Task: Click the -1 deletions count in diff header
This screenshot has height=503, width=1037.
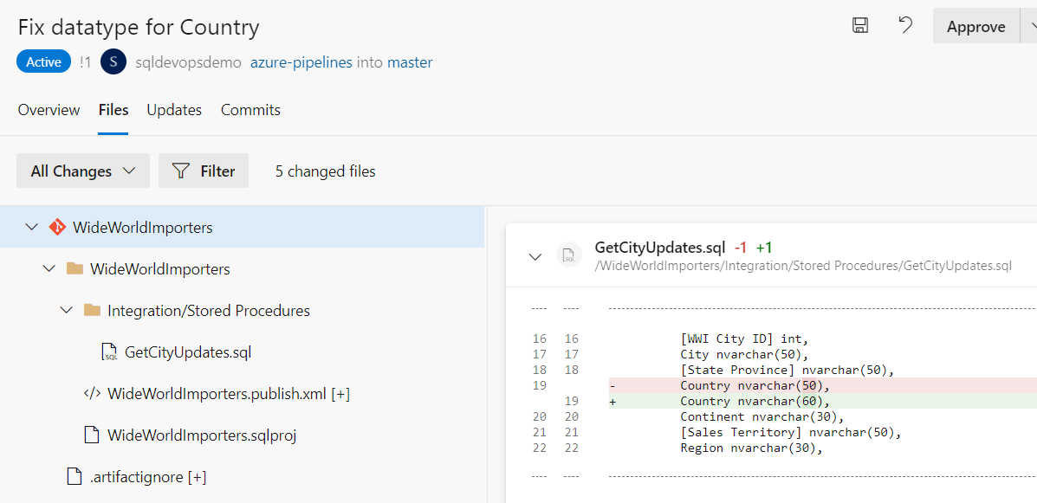Action: (x=741, y=248)
